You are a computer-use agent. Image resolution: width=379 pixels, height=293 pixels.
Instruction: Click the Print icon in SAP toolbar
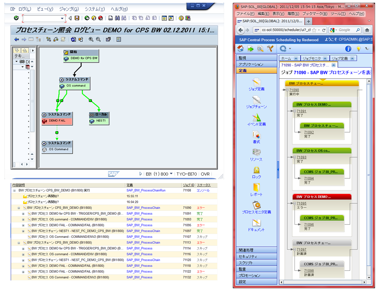(x=110, y=18)
